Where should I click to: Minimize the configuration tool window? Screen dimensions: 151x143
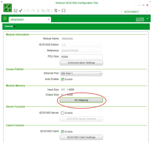click(x=139, y=5)
